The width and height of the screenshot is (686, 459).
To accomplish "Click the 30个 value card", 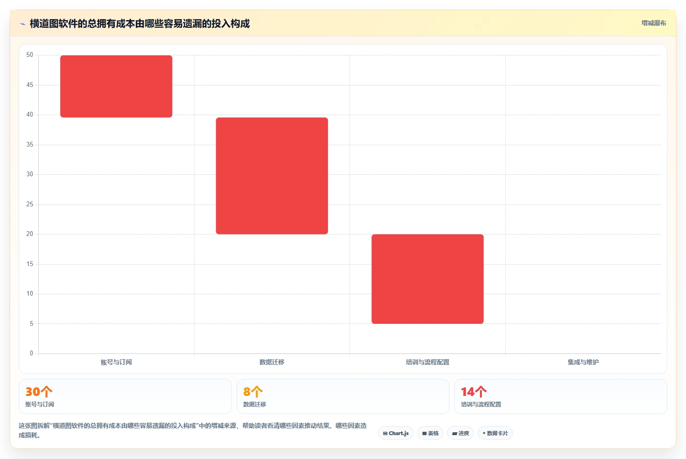I will coord(125,396).
